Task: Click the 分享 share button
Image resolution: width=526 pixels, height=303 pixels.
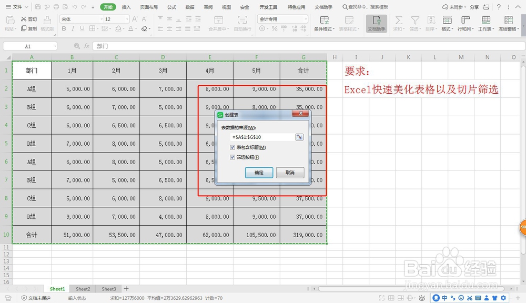Action: [x=474, y=7]
